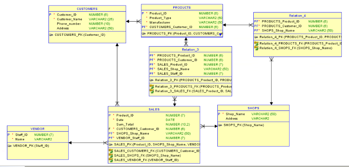
Task: Select the SALES table title
Action: 154,110
